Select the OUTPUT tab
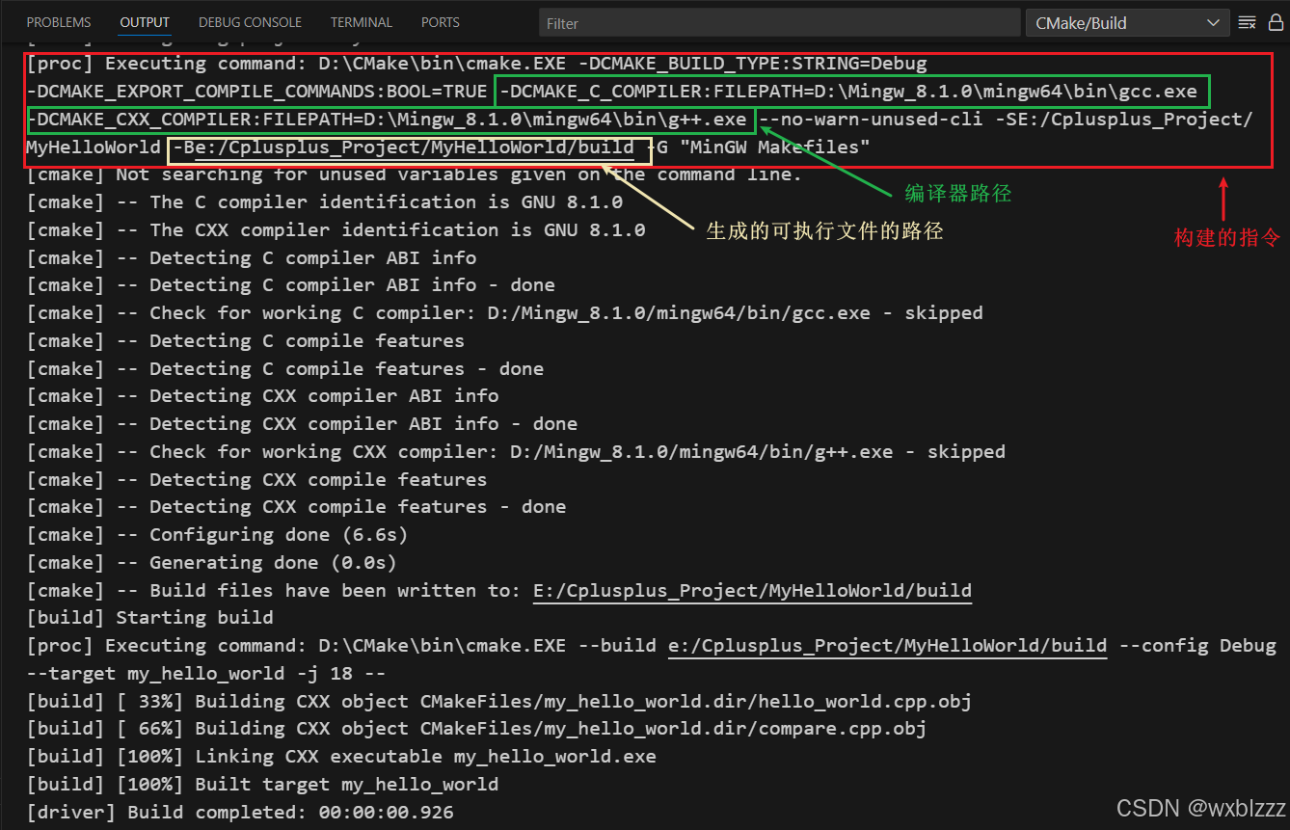The height and width of the screenshot is (830, 1290). tap(145, 22)
